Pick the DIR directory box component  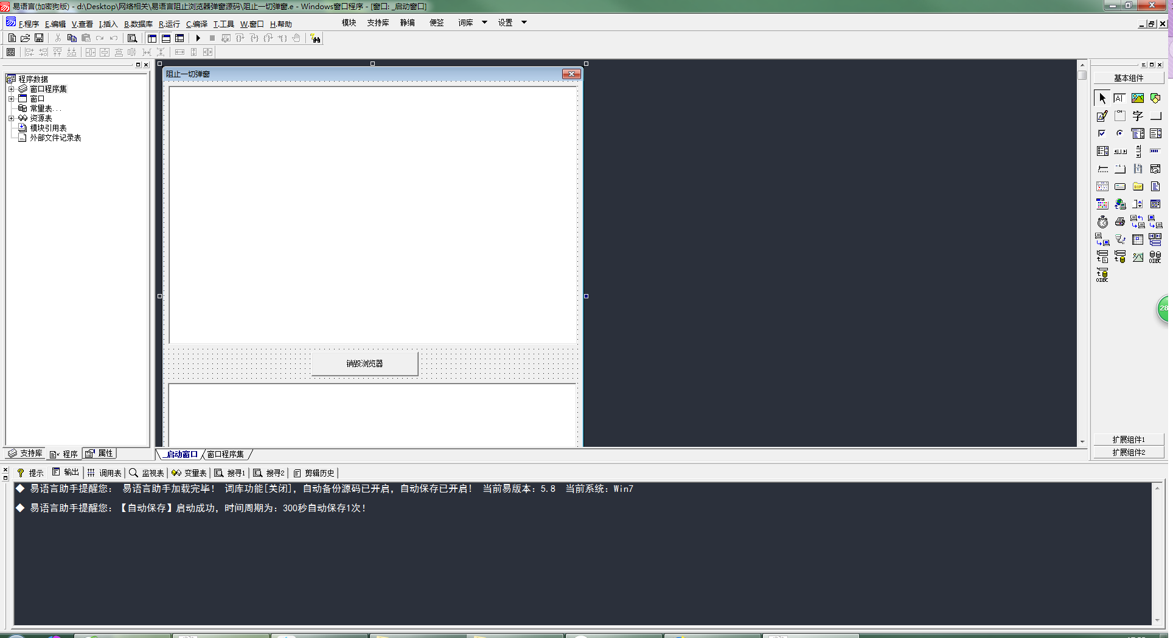pos(1137,186)
